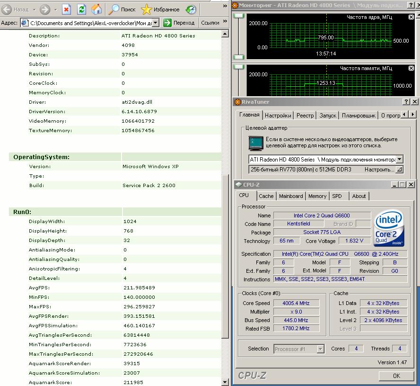Switch to Memory tab in CPU-Z
The height and width of the screenshot is (386, 420).
point(317,196)
